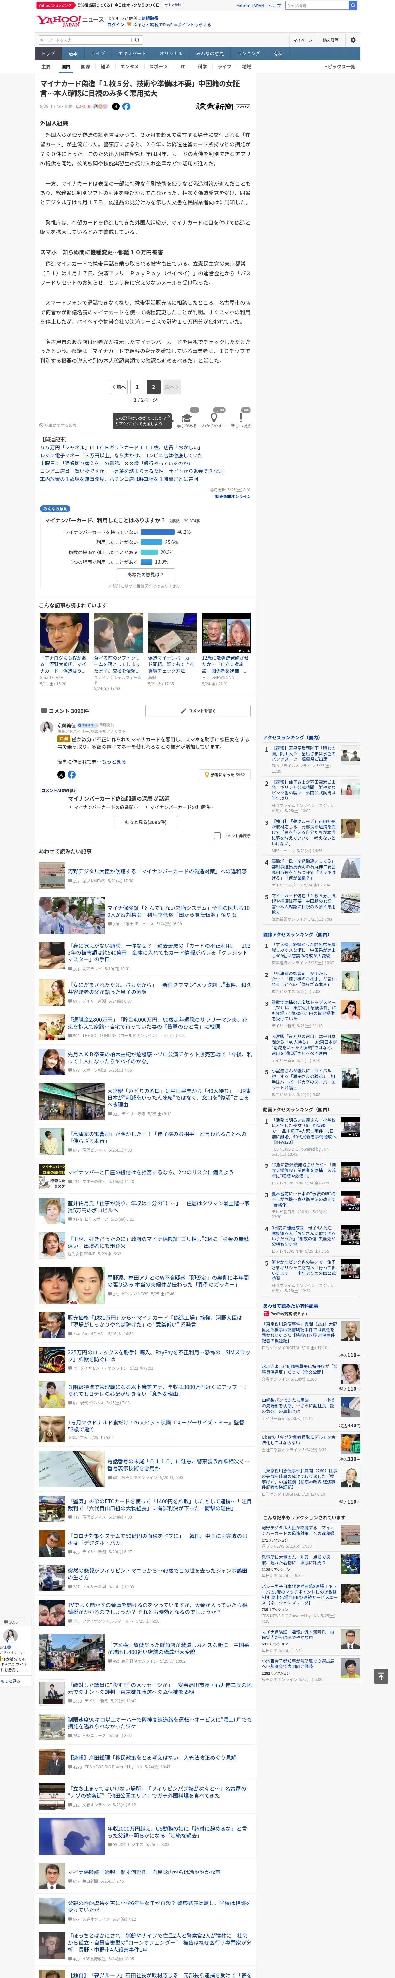The width and height of the screenshot is (395, 1978).
Task: Select スポーツ category tab
Action: click(158, 67)
